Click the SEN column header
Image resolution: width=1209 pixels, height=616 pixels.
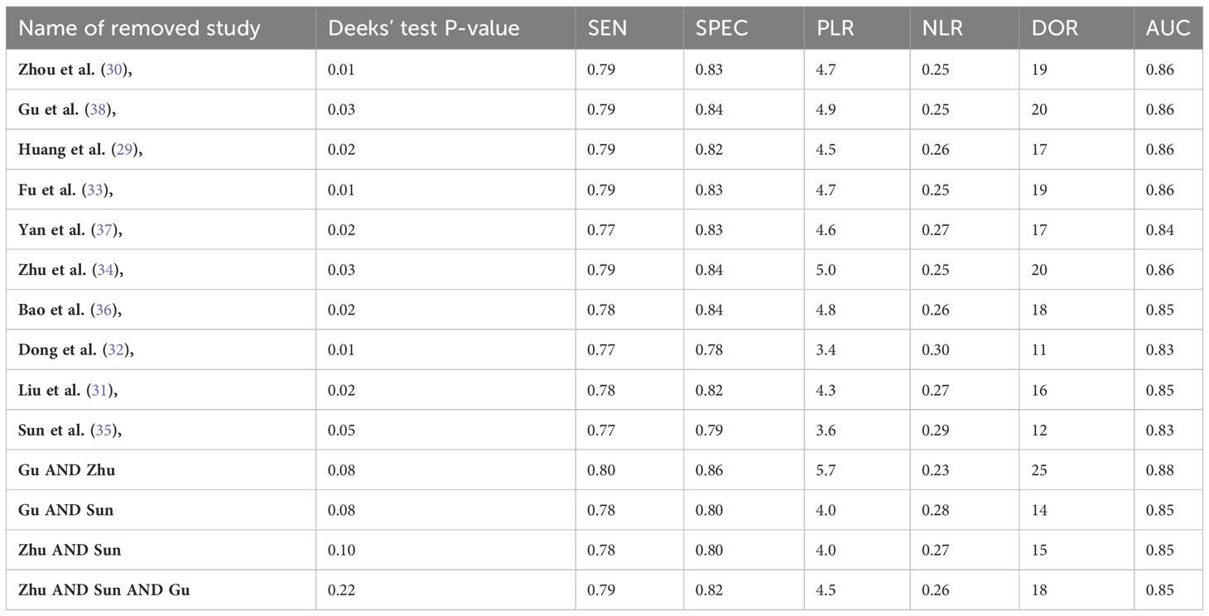pyautogui.click(x=607, y=29)
